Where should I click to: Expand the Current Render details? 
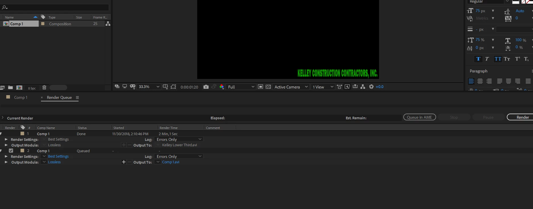point(3,118)
